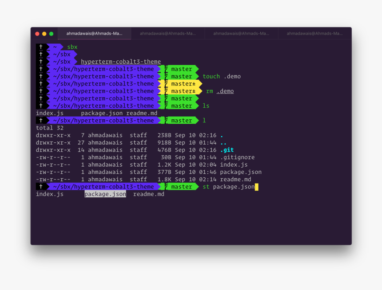Click the cyan .git entry in the listing

(227, 150)
